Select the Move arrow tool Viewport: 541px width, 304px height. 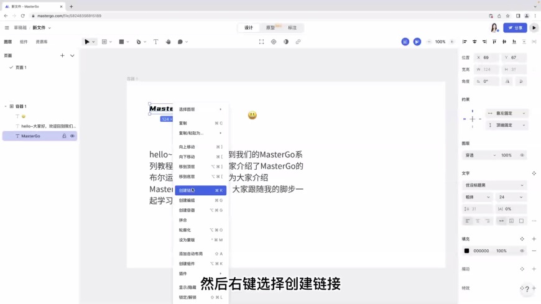point(87,42)
